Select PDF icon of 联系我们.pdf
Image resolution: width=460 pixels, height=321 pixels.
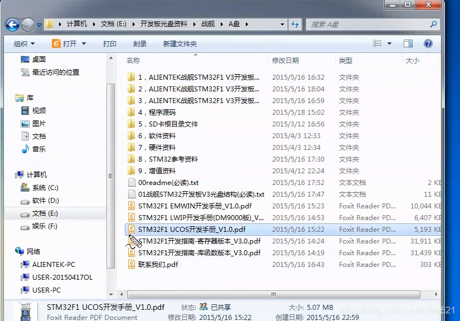[x=132, y=264]
